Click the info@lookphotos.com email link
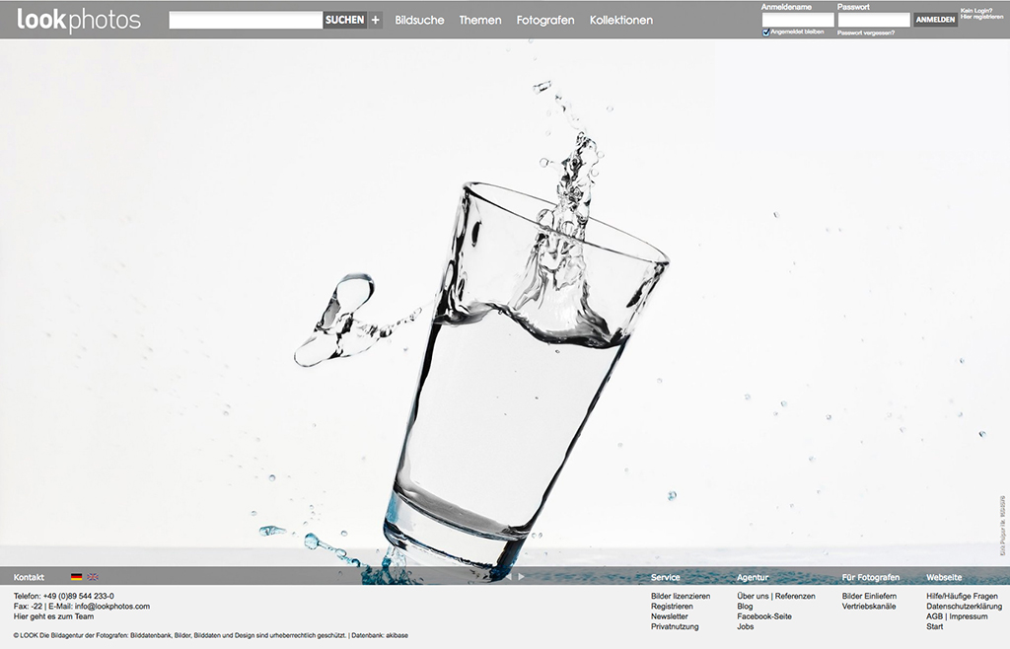The image size is (1010, 649). [112, 606]
